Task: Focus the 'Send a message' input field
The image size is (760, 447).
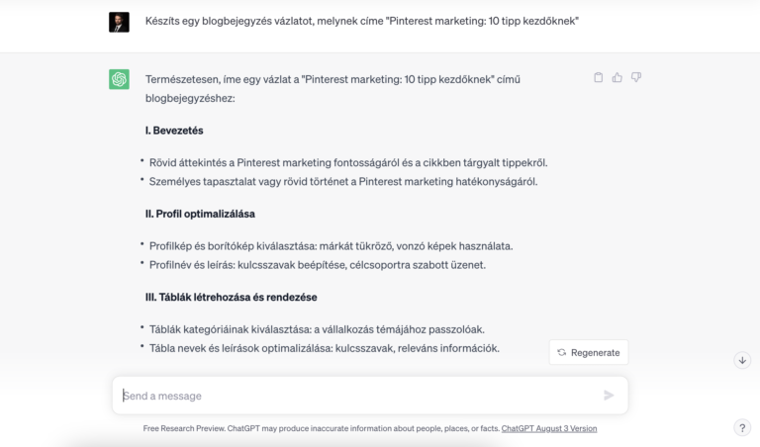Action: pyautogui.click(x=356, y=396)
